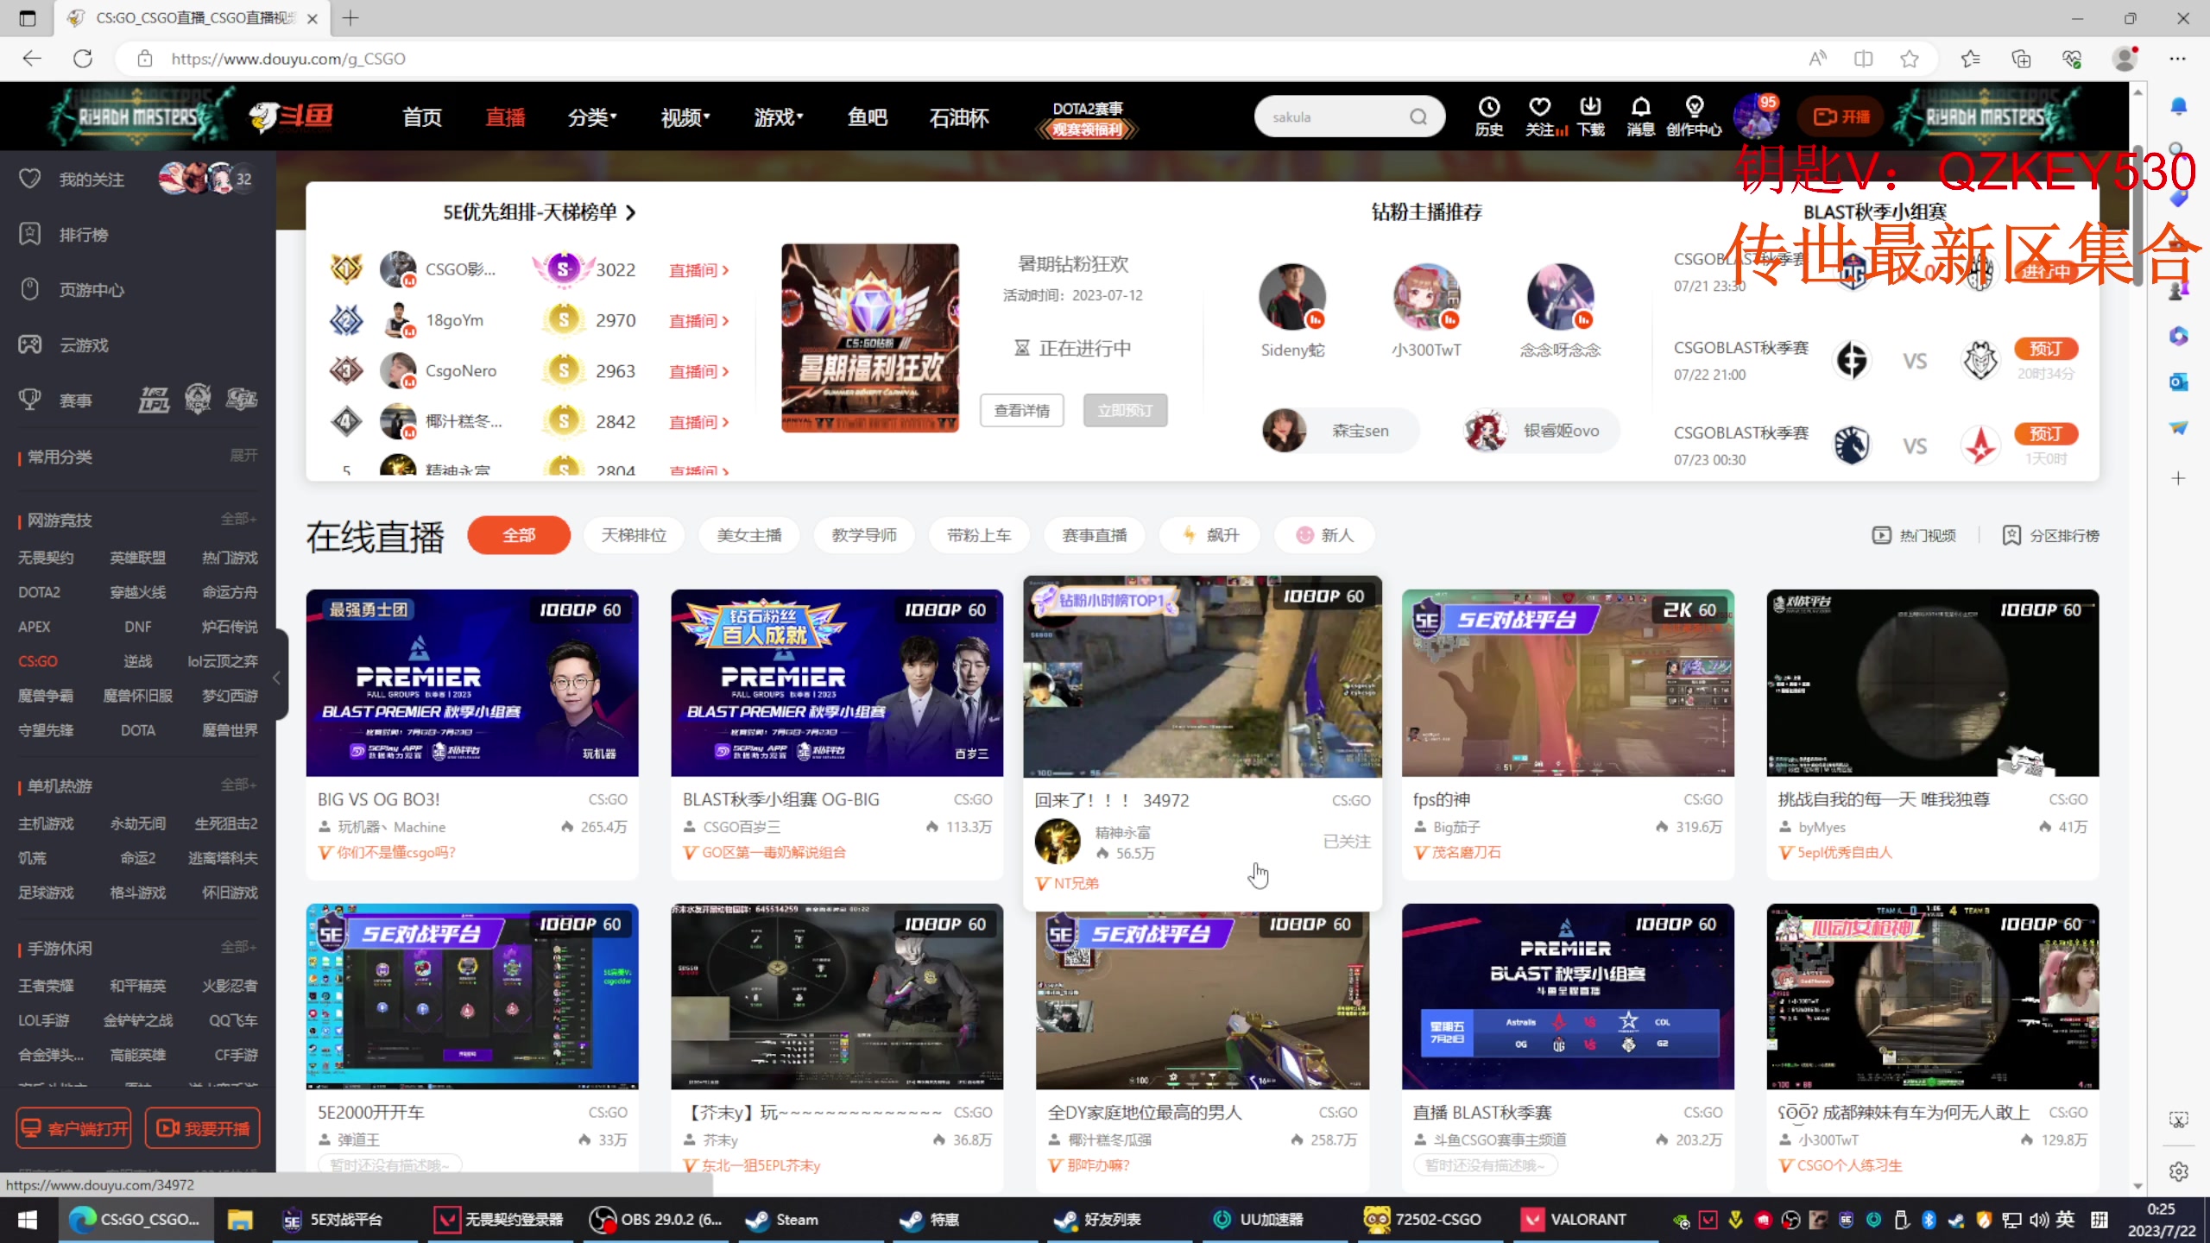Expand 常用分类 with 展开

pos(243,455)
